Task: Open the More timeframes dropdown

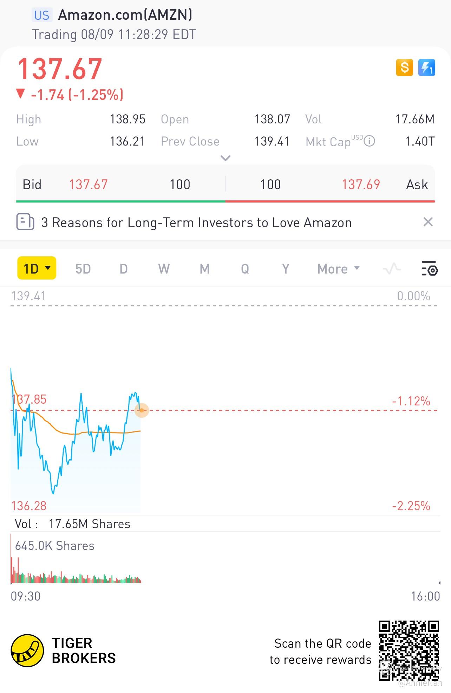Action: pos(339,269)
